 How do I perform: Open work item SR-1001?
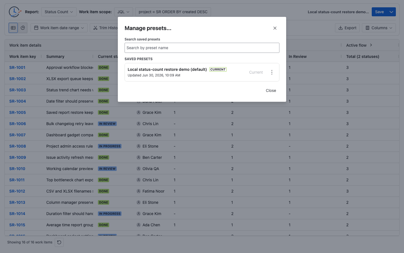click(x=17, y=67)
